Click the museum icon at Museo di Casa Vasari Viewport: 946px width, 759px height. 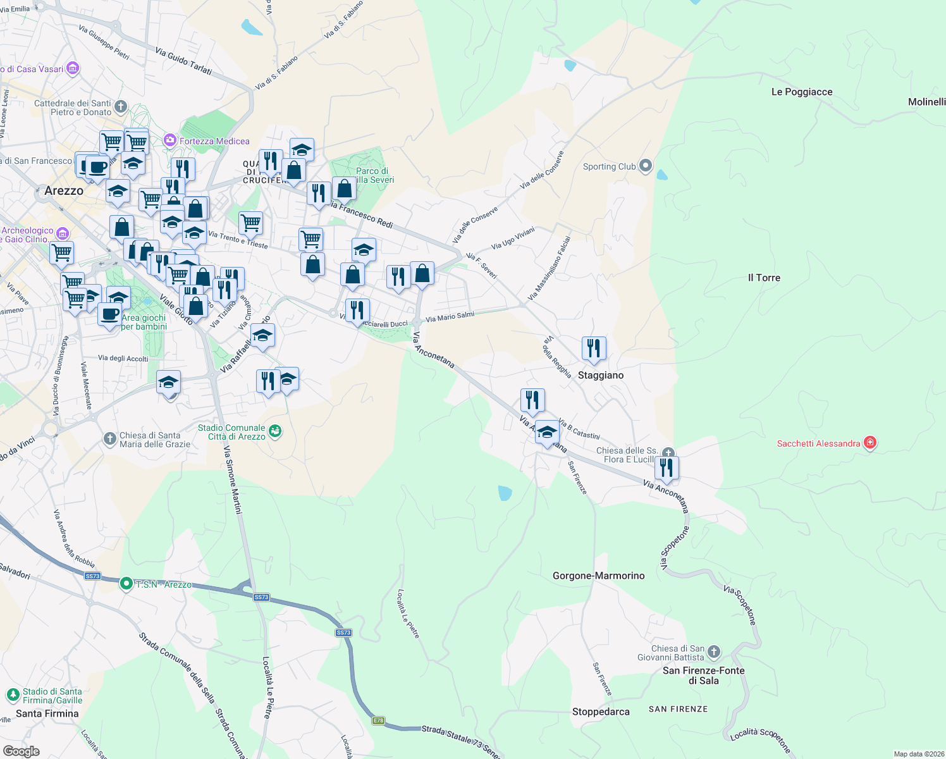[x=72, y=68]
